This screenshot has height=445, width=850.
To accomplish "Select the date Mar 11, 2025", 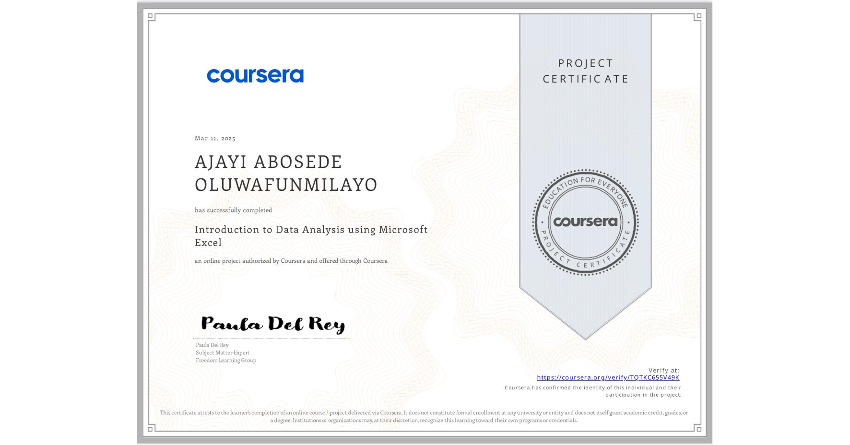I will pos(215,138).
